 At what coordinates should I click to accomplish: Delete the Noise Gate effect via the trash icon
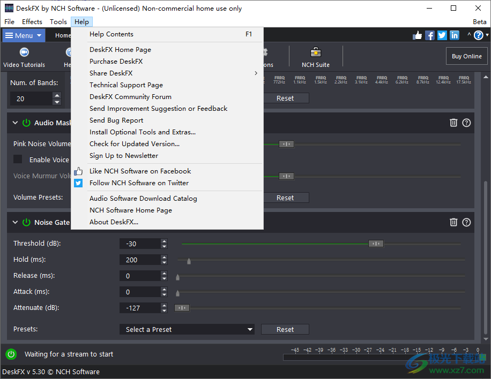point(453,222)
